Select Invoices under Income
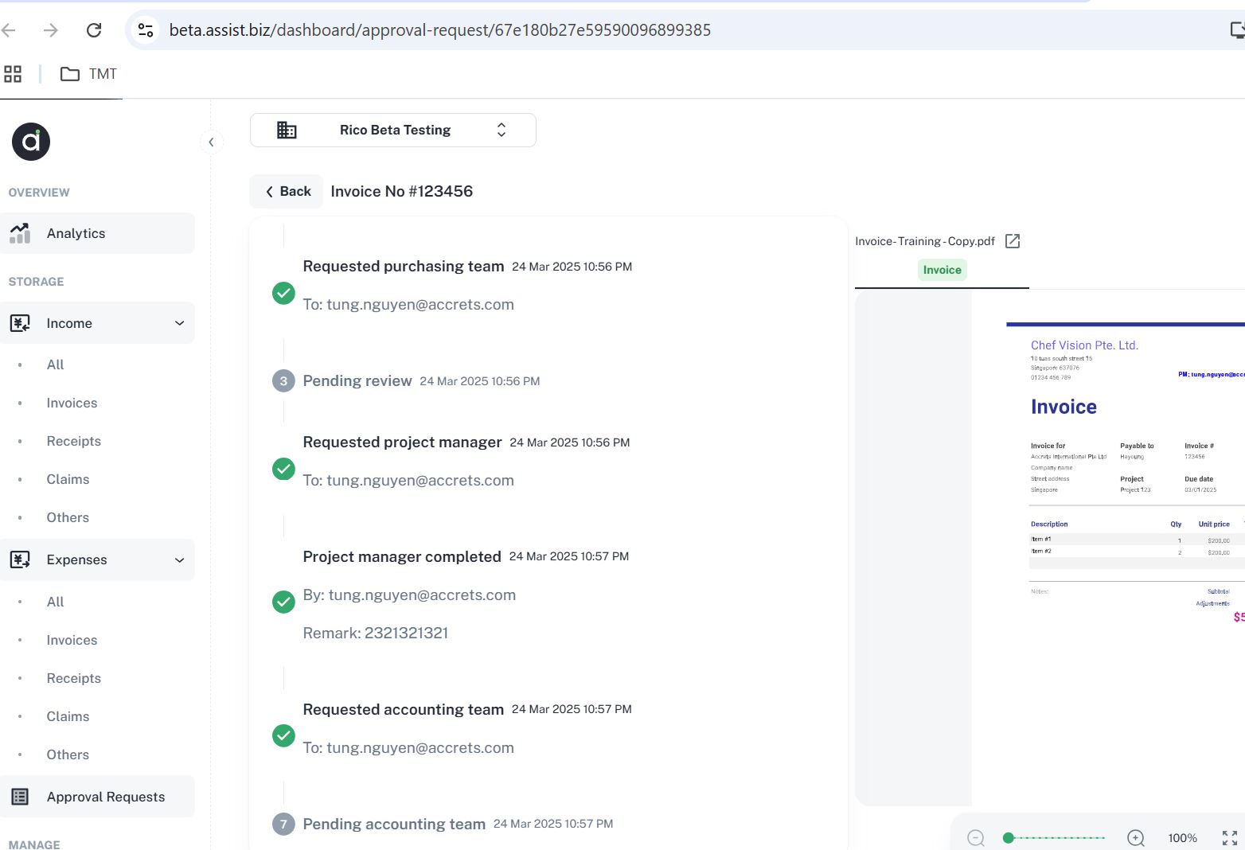Screen dimensions: 1245x850 [x=72, y=403]
